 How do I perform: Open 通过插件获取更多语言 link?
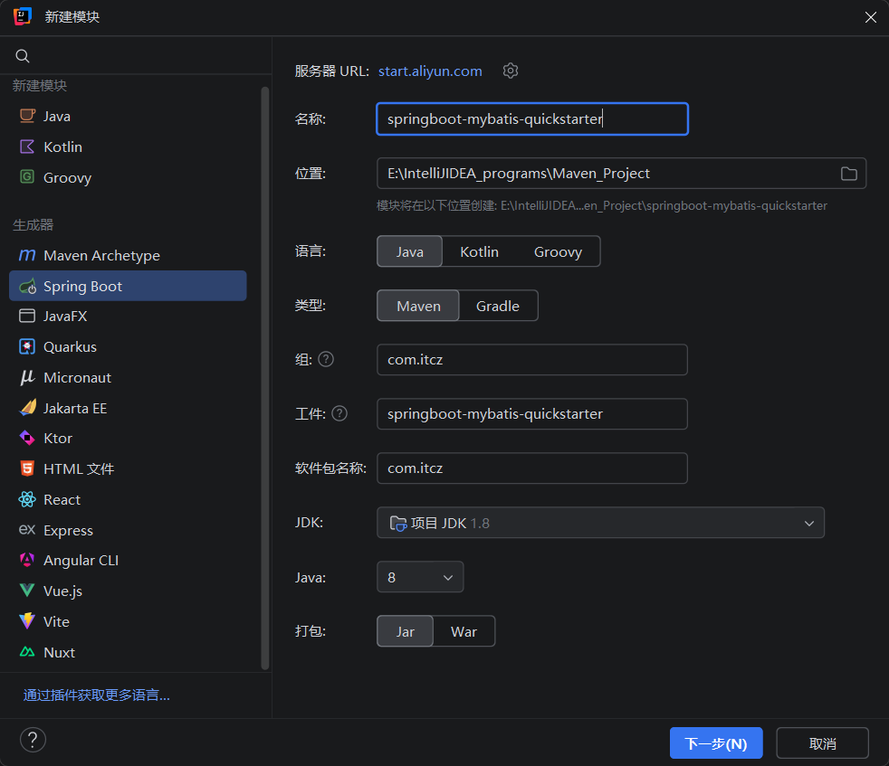[96, 695]
